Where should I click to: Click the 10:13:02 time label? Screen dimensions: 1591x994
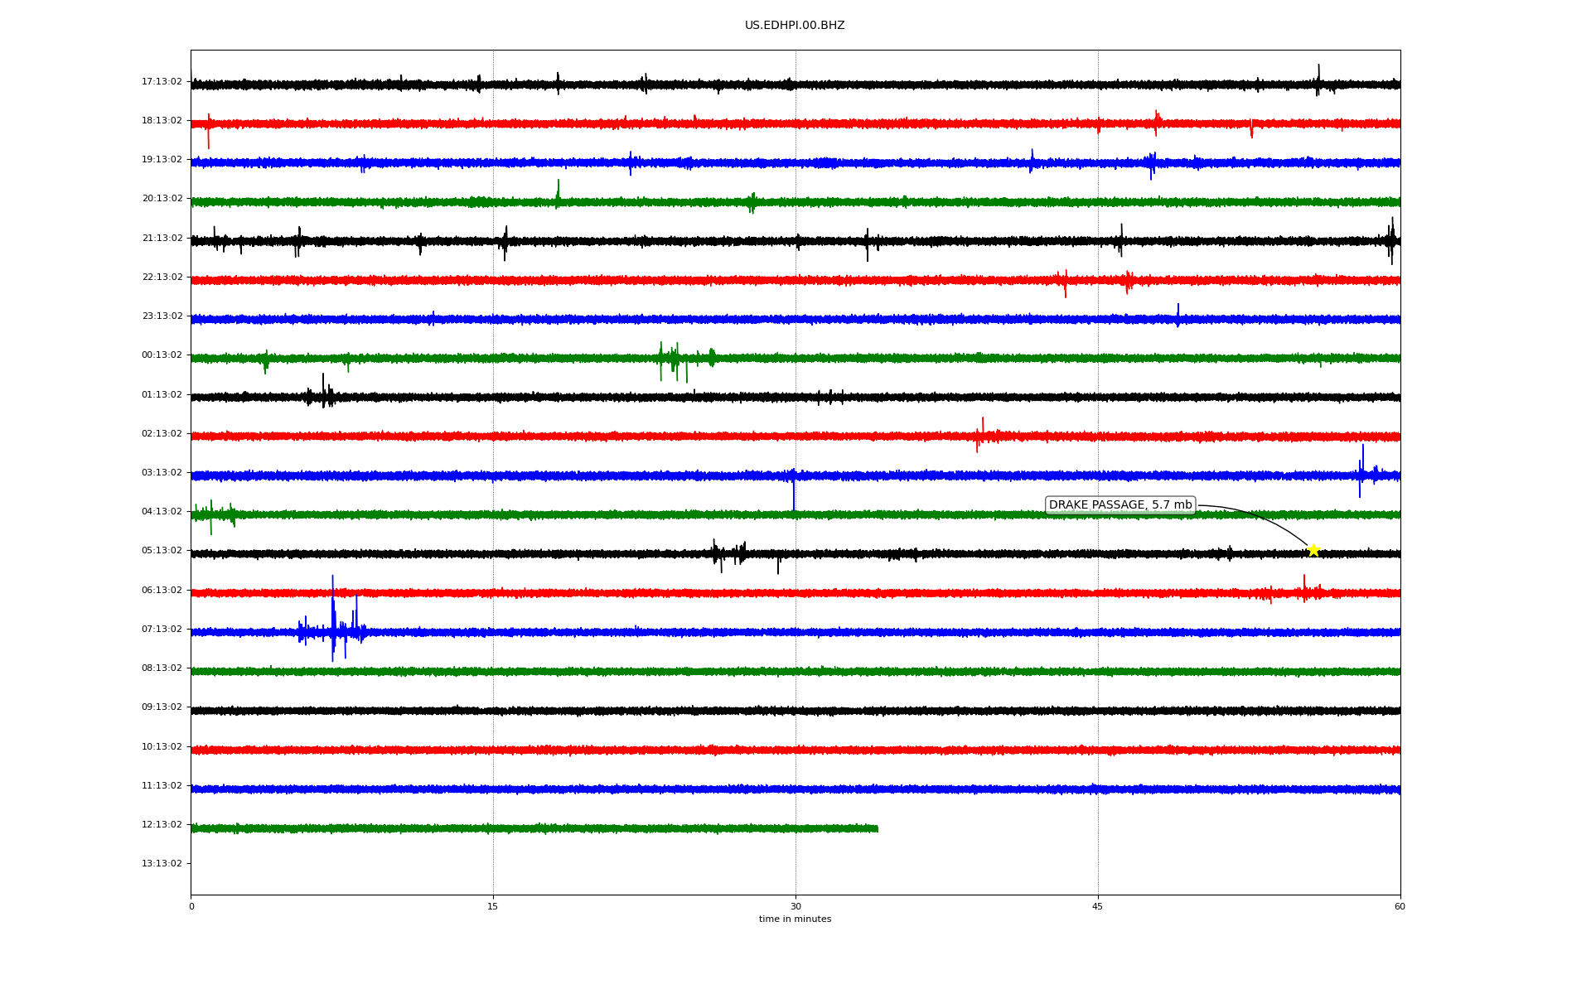click(x=162, y=747)
